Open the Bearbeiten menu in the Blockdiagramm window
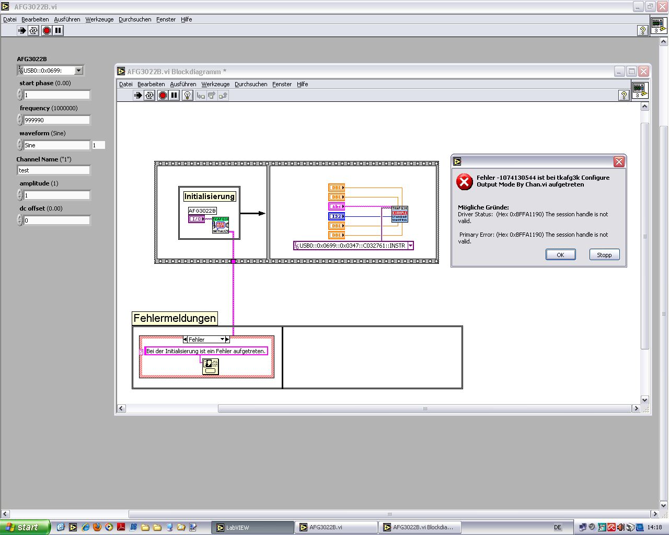Viewport: 669px width, 535px height. point(151,84)
